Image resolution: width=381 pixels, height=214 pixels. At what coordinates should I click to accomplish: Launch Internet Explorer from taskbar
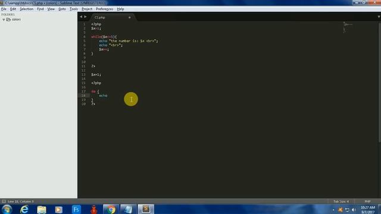coord(24,209)
